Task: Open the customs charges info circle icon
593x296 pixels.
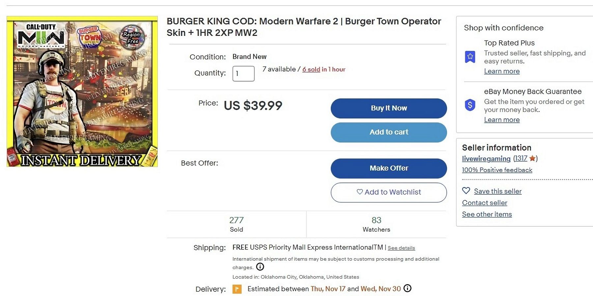Action: point(260,267)
